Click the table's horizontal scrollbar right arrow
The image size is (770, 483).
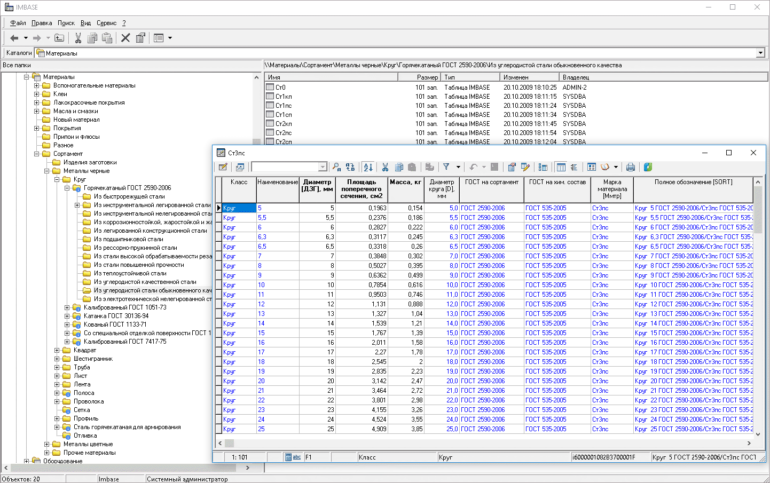click(749, 443)
